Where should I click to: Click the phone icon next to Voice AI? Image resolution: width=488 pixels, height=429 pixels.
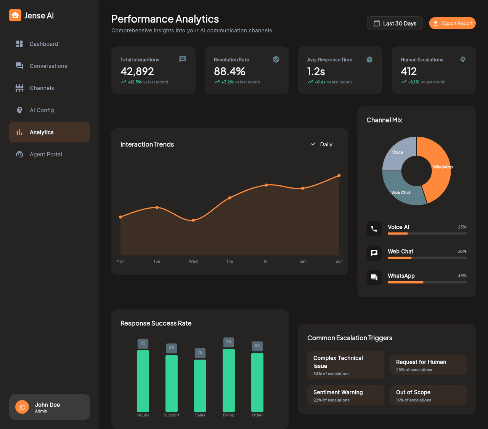(374, 229)
